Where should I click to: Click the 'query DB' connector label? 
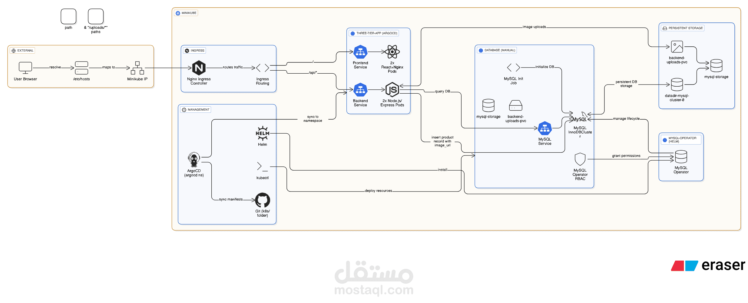click(x=442, y=92)
